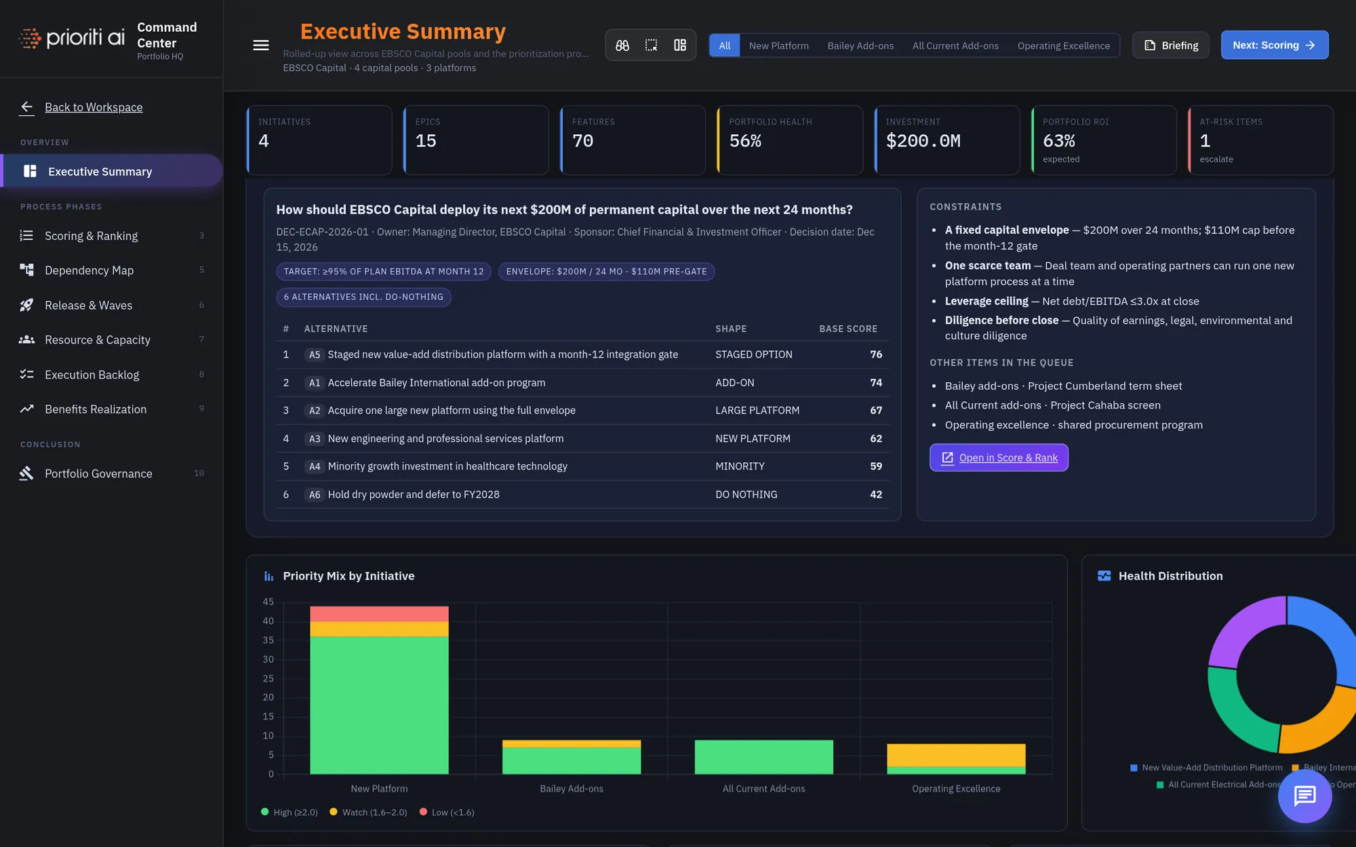This screenshot has width=1356, height=847.
Task: Select All Current Add-ons filter
Action: click(x=955, y=45)
